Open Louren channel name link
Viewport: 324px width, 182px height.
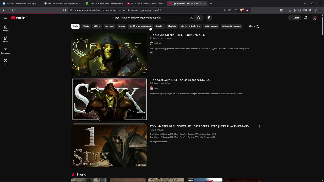click(157, 88)
